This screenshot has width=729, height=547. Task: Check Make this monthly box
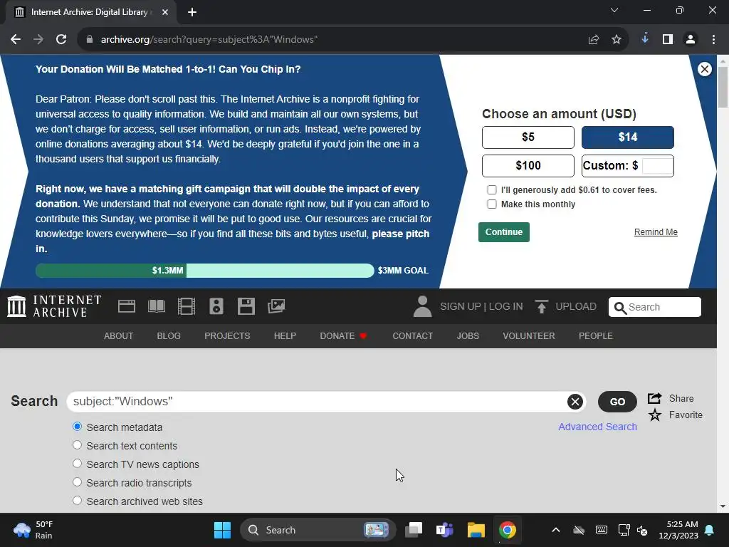coord(492,204)
